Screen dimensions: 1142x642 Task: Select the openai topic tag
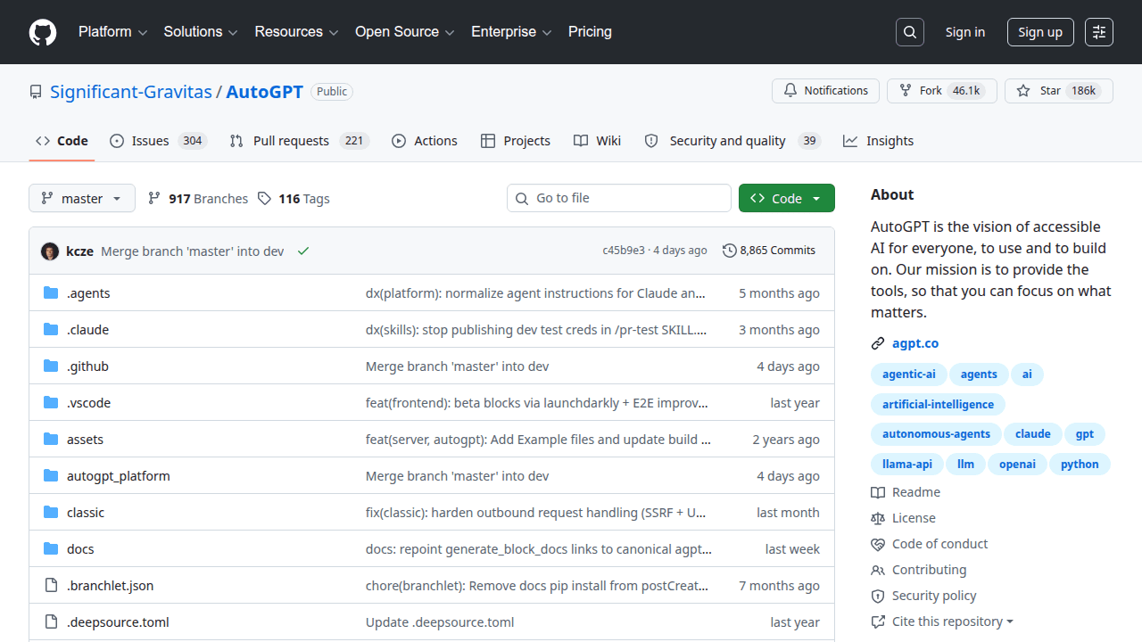coord(1018,465)
